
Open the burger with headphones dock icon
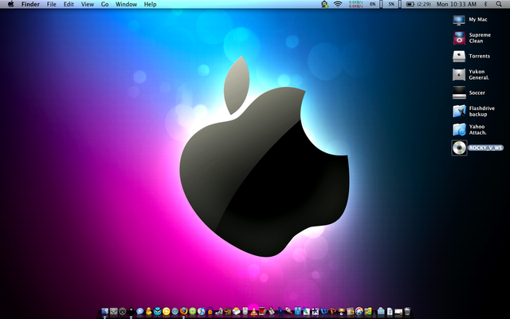tap(210, 312)
